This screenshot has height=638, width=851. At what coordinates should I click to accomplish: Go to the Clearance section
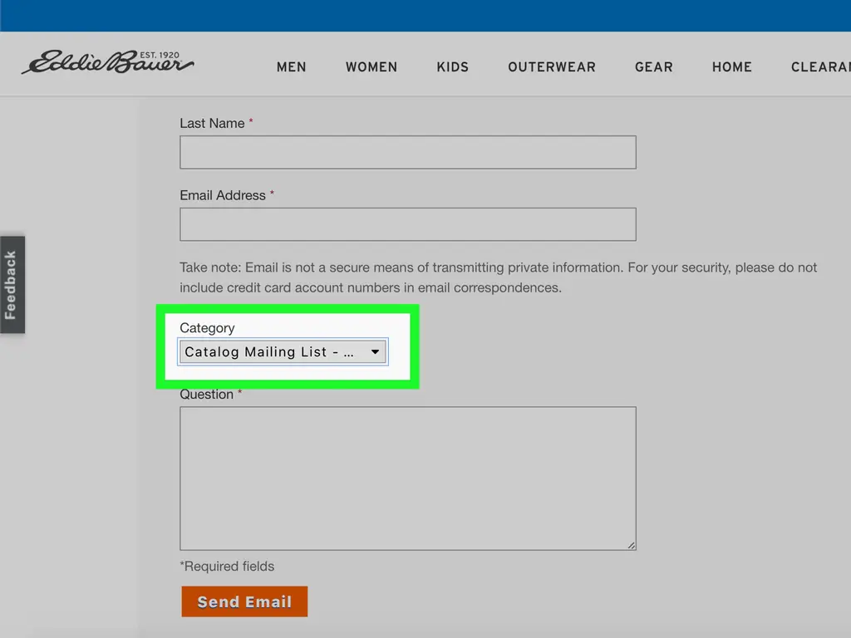[x=819, y=67]
